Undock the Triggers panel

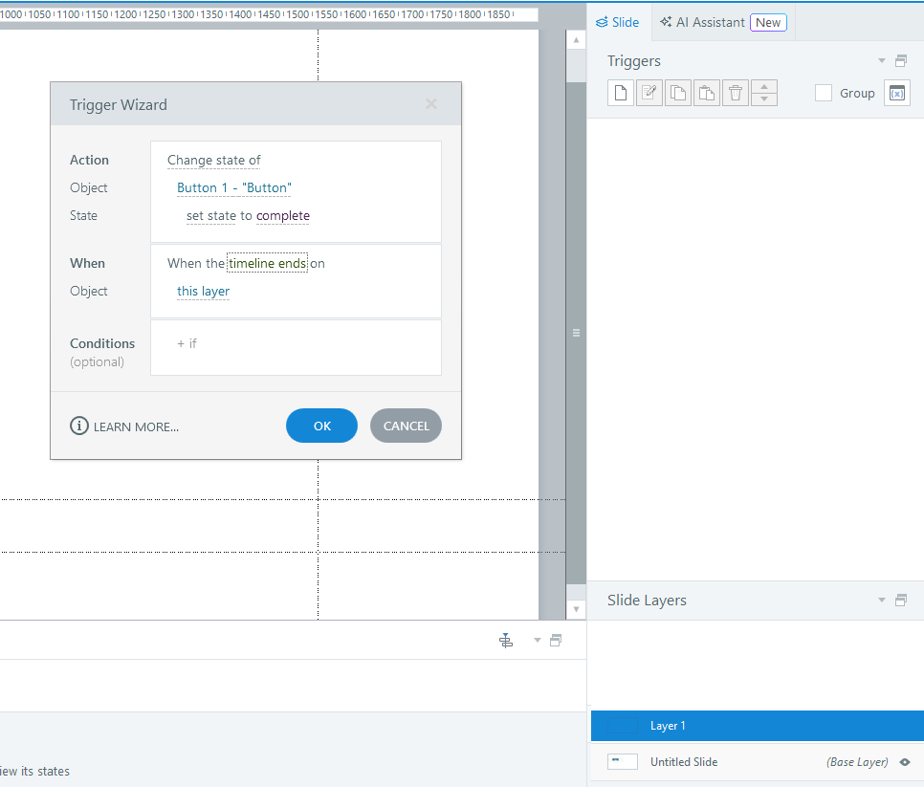click(x=901, y=60)
